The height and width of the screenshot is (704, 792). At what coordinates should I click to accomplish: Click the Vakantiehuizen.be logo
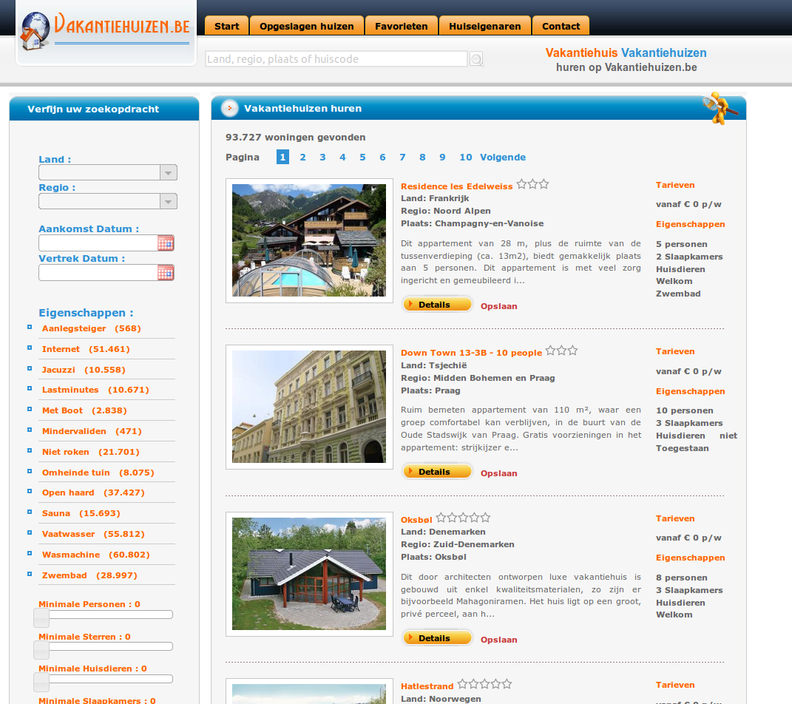click(x=105, y=32)
